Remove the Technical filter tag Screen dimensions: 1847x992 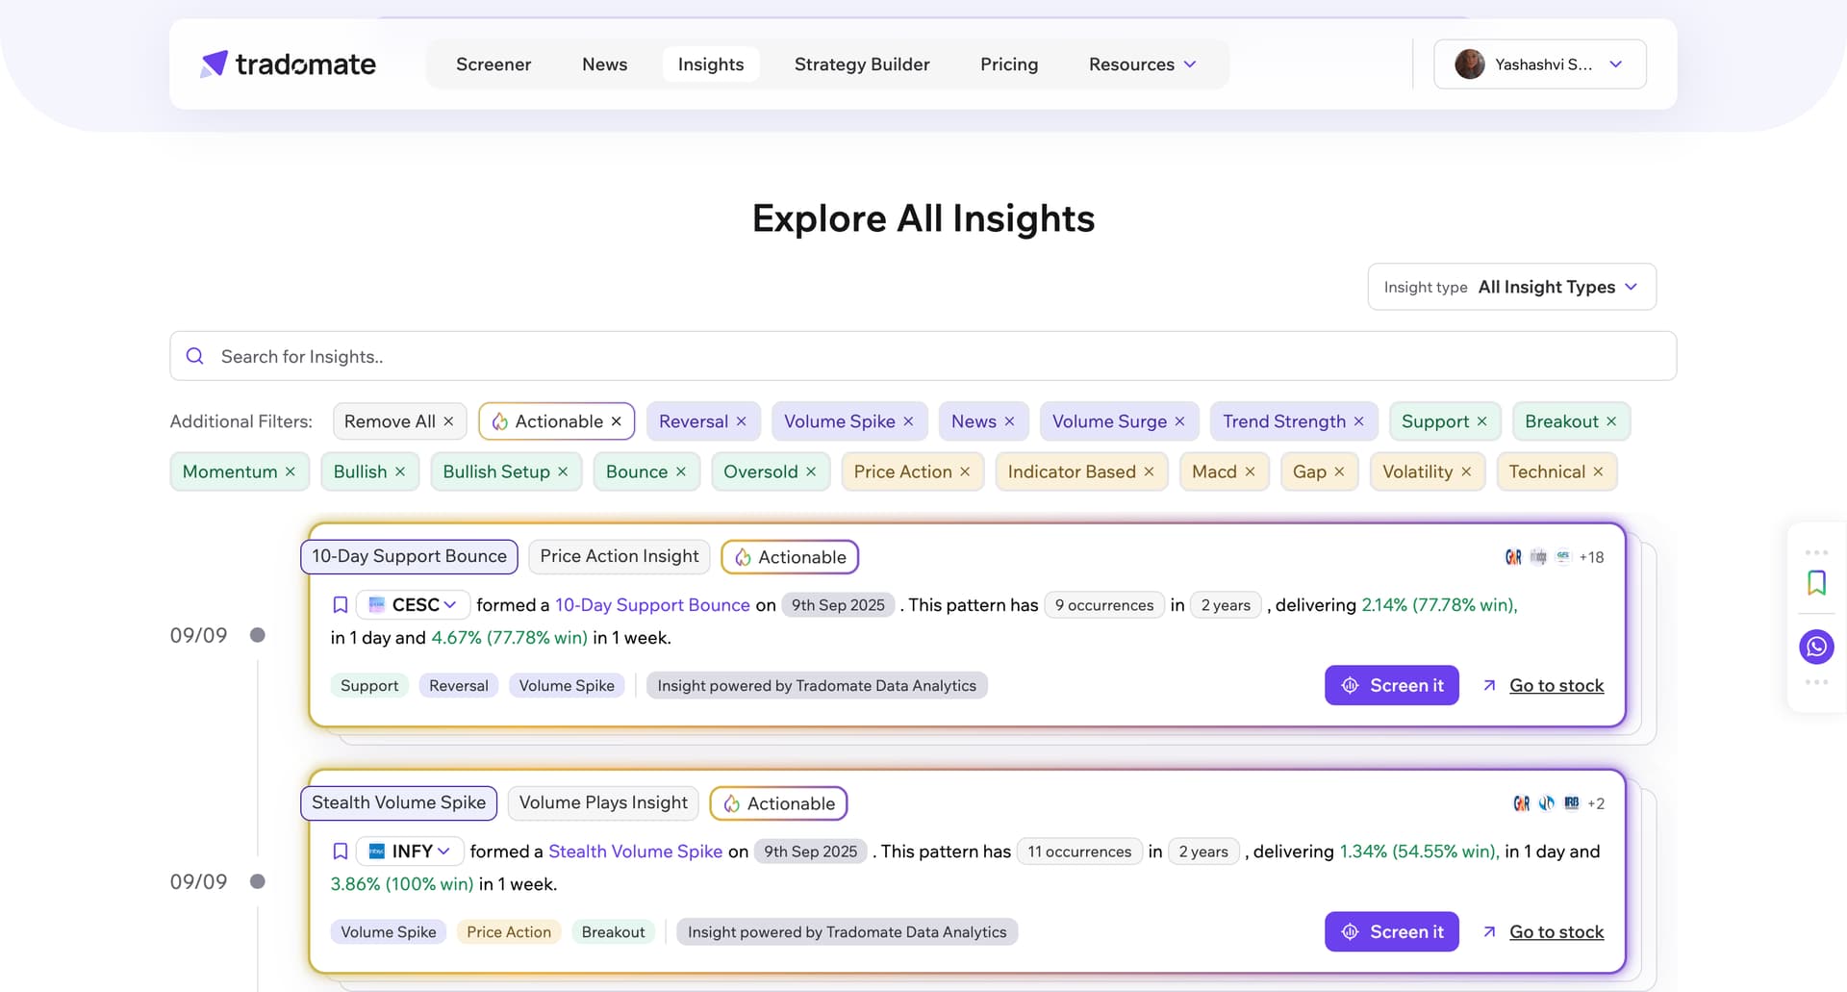click(x=1598, y=471)
